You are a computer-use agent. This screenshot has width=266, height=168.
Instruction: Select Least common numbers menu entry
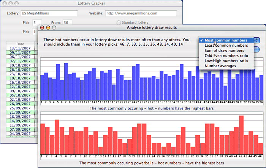coord(226,46)
